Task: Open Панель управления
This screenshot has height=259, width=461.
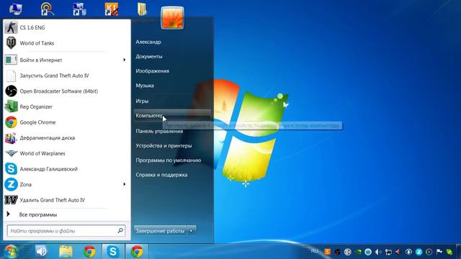Action: click(x=159, y=131)
